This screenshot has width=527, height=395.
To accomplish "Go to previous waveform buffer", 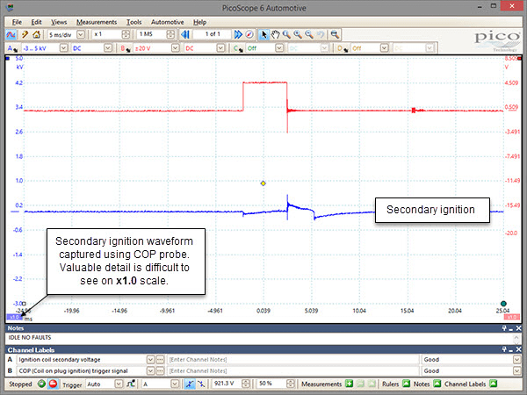I will pyautogui.click(x=185, y=34).
